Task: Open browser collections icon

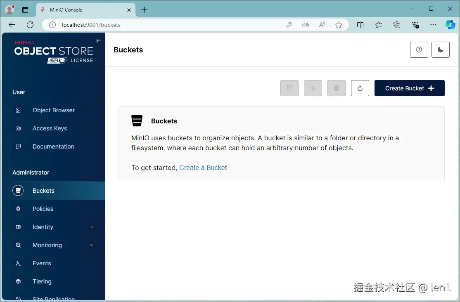Action: tap(397, 25)
